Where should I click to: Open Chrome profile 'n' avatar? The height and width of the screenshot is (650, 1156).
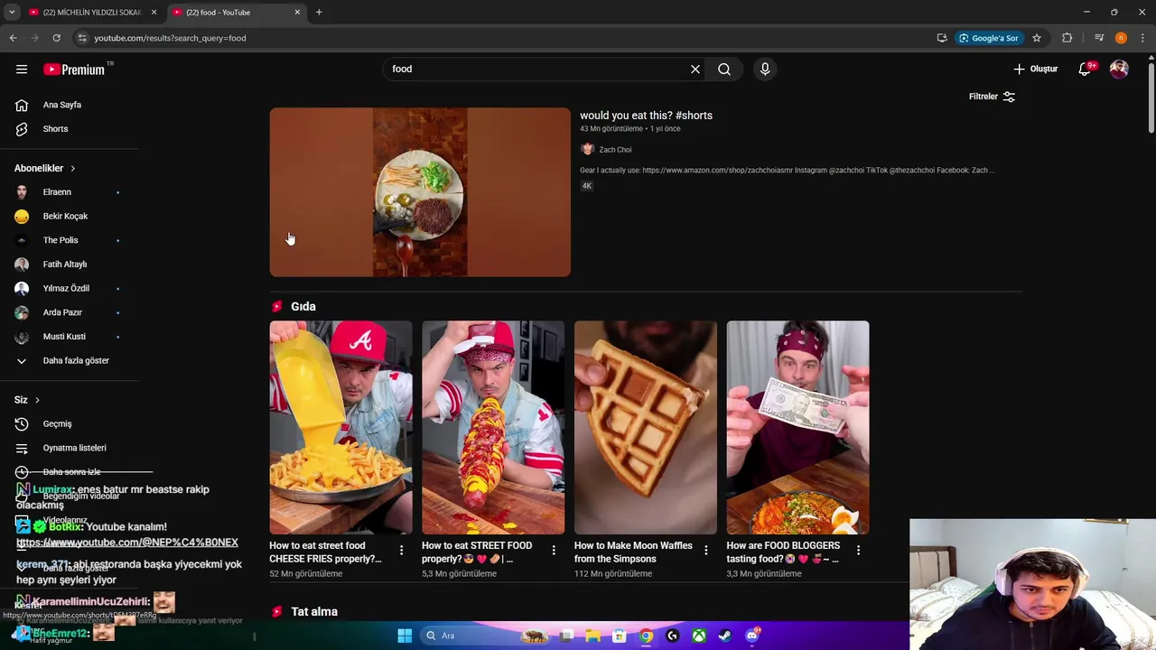tap(1121, 38)
